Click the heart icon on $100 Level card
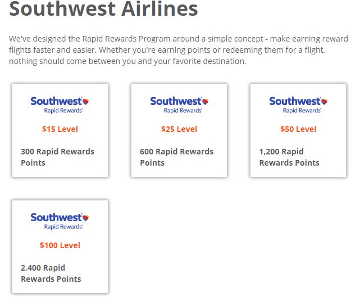 85,218
